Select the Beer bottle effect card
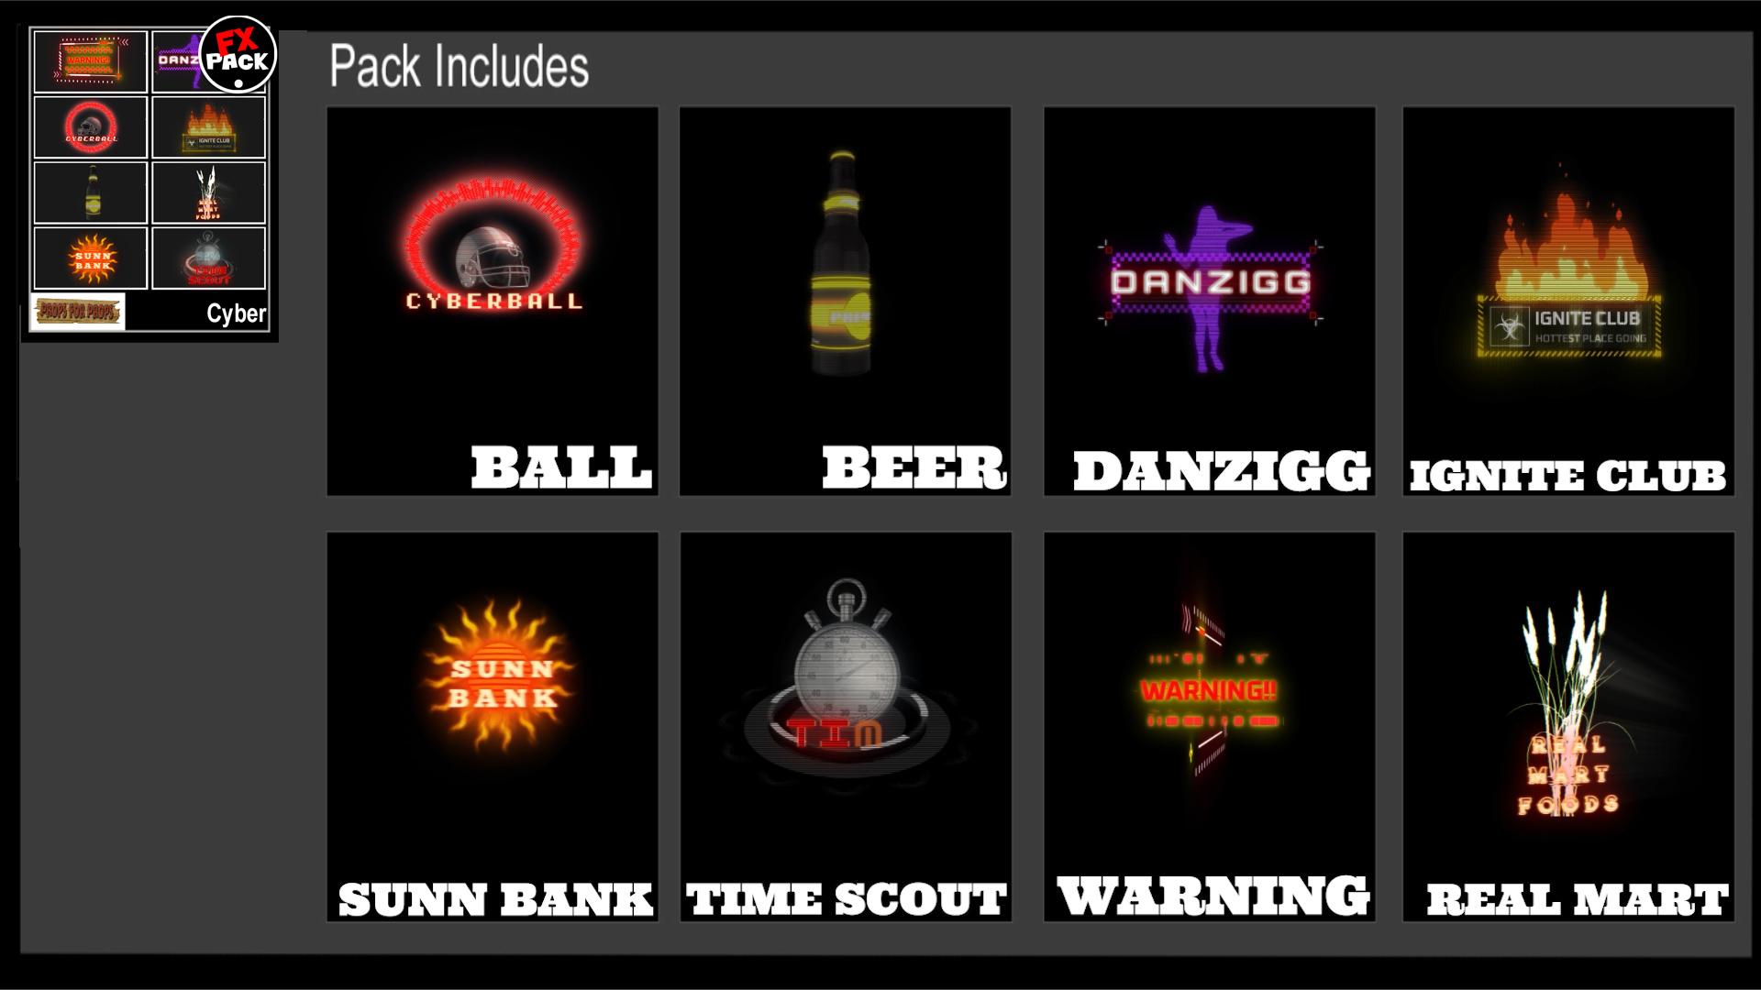1761x990 pixels. 845,302
